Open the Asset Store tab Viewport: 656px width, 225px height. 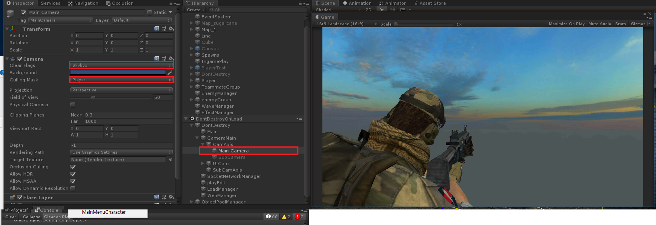pos(430,3)
